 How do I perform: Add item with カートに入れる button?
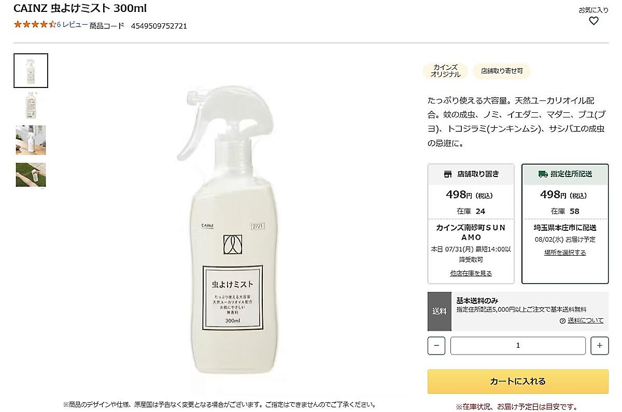[518, 381]
